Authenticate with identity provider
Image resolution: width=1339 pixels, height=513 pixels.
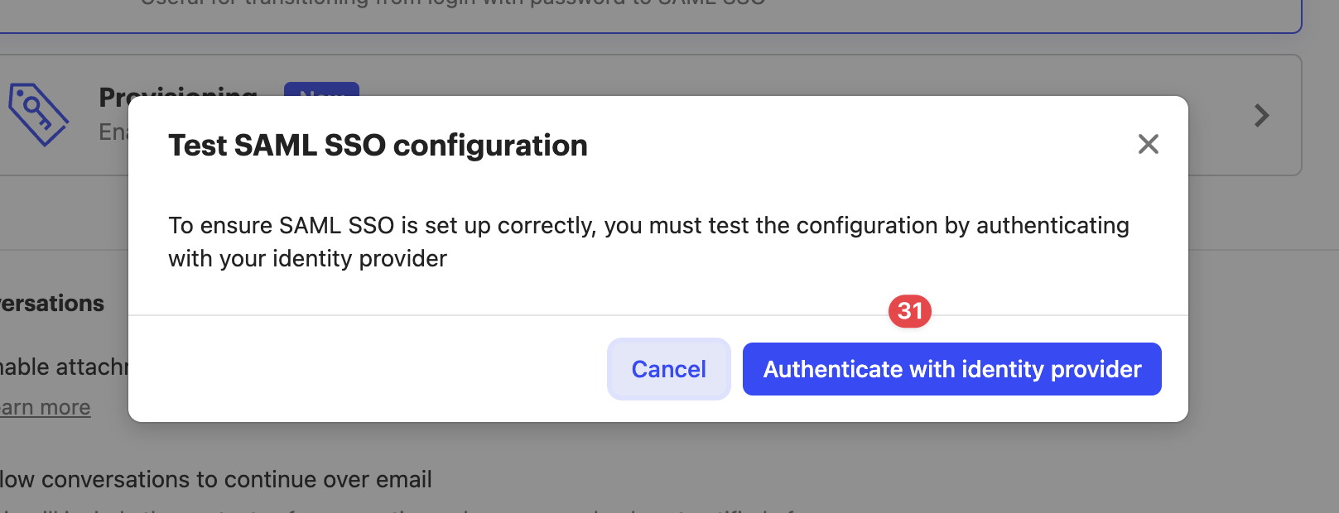[951, 369]
